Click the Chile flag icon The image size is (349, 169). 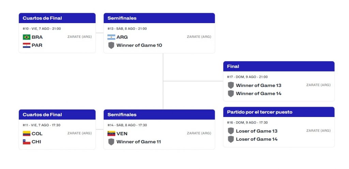point(27,142)
